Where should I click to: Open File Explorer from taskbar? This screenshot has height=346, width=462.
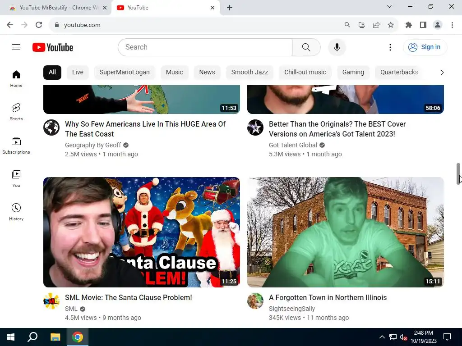pyautogui.click(x=55, y=337)
